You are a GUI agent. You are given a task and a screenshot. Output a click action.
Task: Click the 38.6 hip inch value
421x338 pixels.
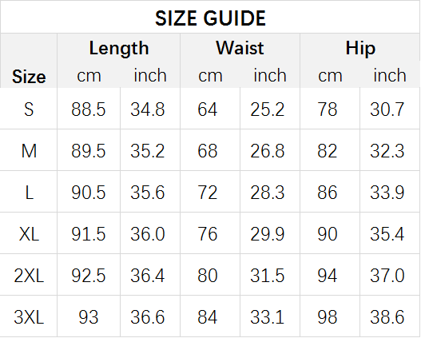point(387,317)
